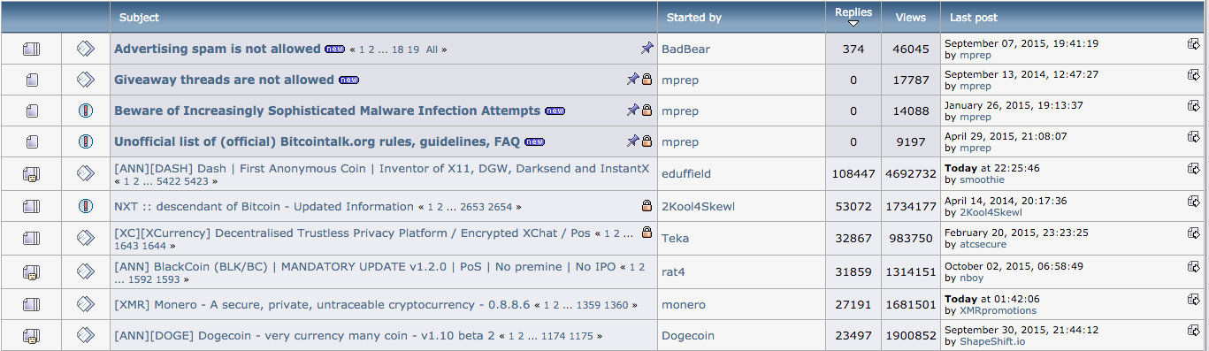Click the folder icon left of the Dogecoin thread
The height and width of the screenshot is (351, 1209).
coord(32,335)
